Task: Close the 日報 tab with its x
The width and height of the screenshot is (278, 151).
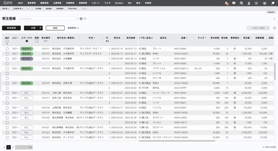Action: click(x=8, y=8)
